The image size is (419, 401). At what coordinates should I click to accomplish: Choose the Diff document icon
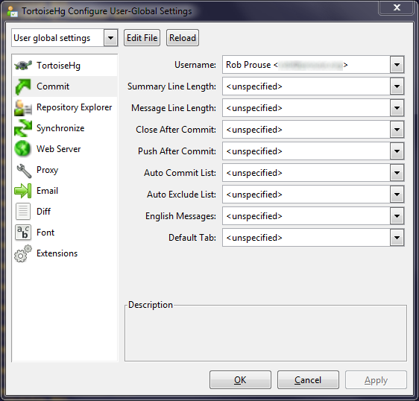tap(23, 212)
